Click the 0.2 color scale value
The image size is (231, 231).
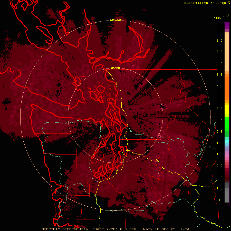tap(219, 166)
